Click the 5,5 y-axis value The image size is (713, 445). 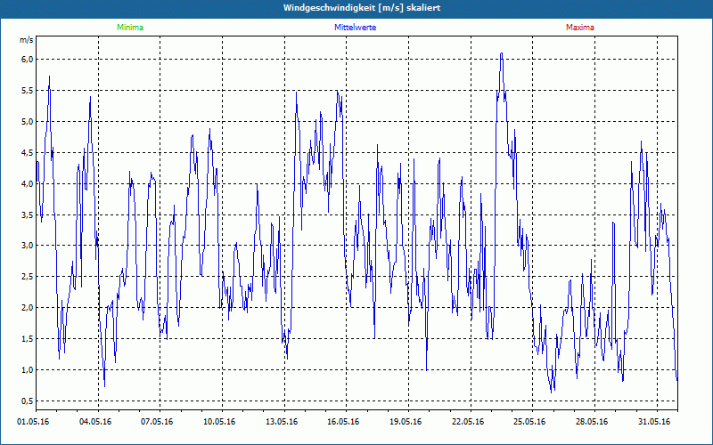coord(28,91)
